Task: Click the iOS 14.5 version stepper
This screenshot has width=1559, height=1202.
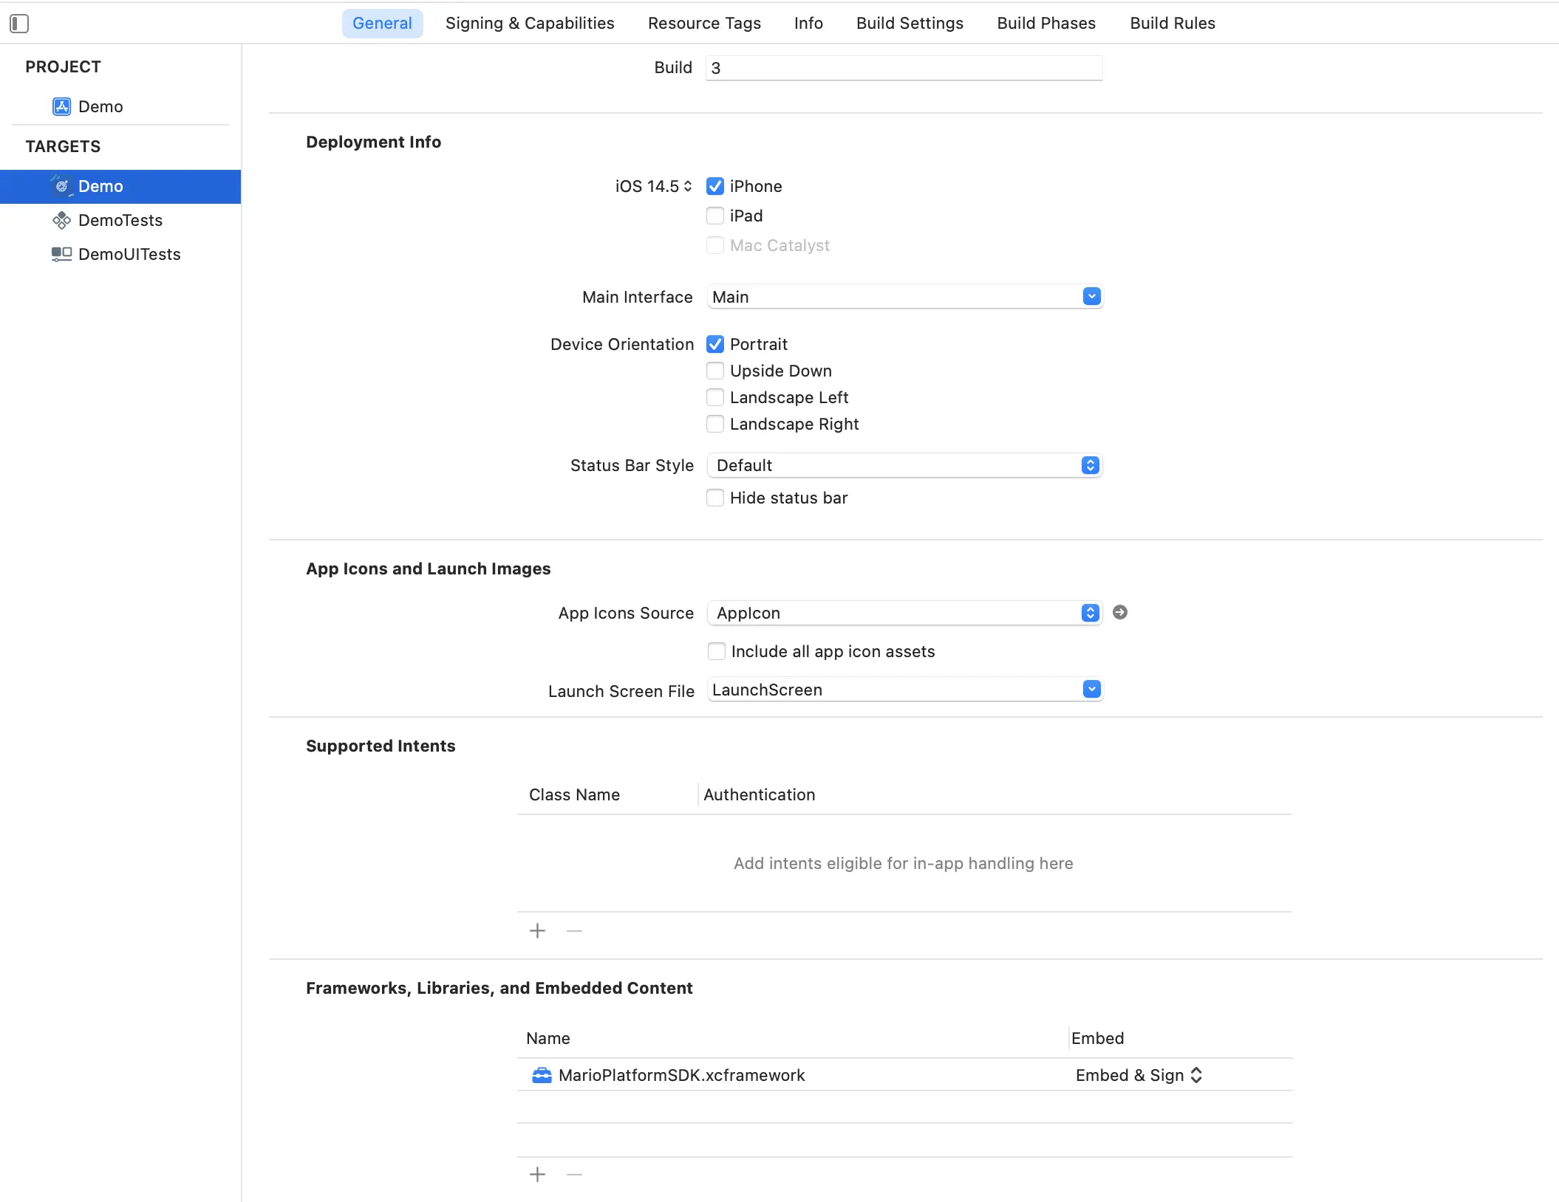Action: coord(687,186)
